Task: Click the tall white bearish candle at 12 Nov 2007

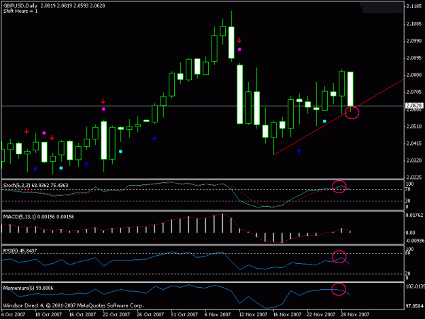Action: tap(240, 94)
